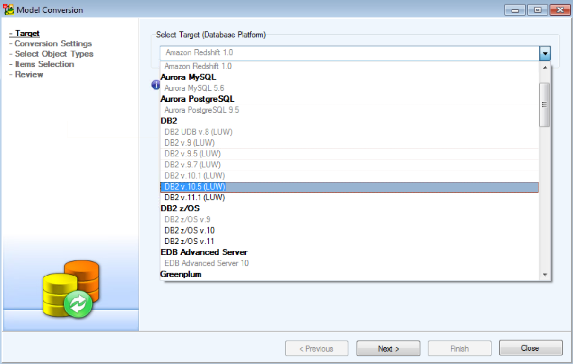Click the database conversion graphic
The height and width of the screenshot is (364, 573).
tap(71, 288)
